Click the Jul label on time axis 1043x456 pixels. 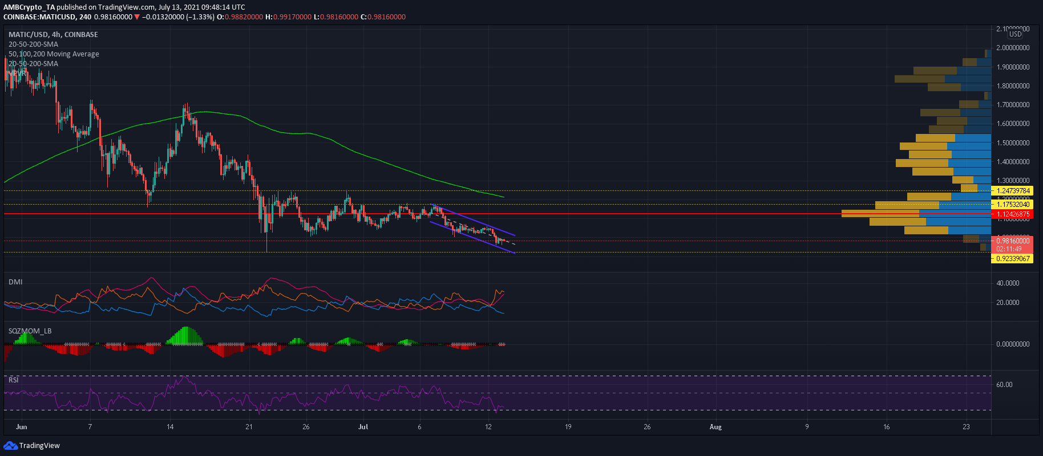[x=363, y=426]
